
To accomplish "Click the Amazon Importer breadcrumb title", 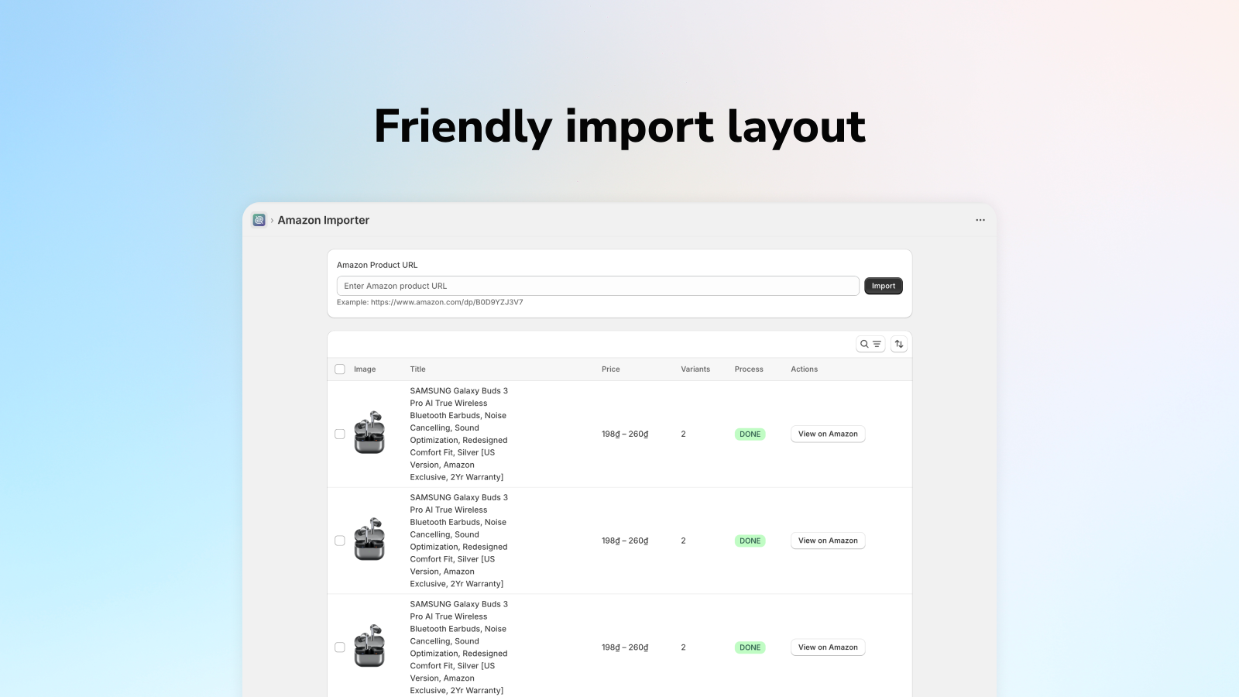I will coord(324,220).
